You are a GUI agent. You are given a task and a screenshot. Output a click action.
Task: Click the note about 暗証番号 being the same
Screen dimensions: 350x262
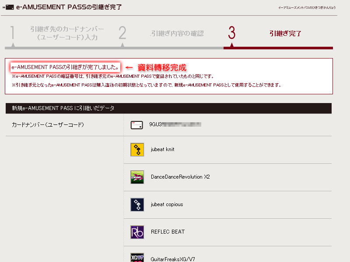tap(113, 76)
